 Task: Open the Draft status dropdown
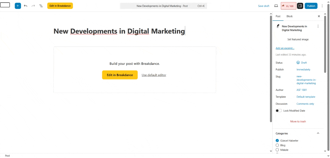(x=302, y=63)
